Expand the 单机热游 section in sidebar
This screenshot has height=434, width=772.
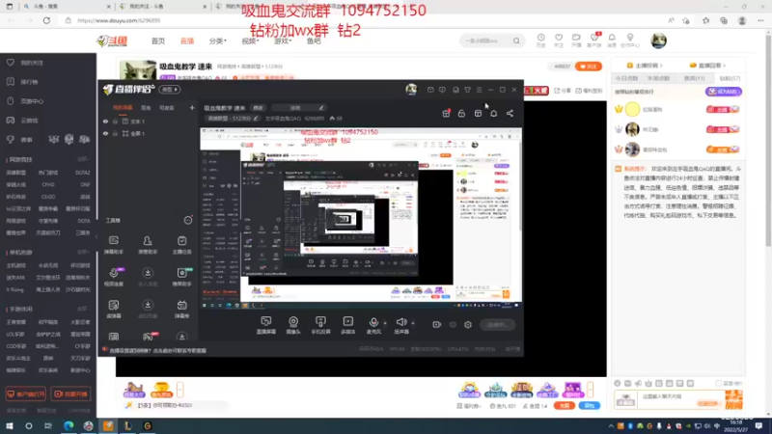(x=83, y=253)
